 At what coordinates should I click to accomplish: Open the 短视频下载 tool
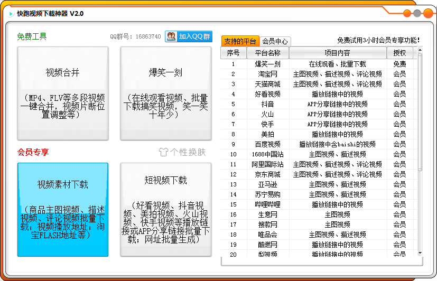[x=165, y=210]
